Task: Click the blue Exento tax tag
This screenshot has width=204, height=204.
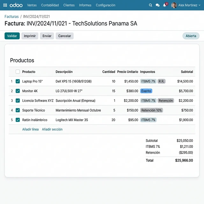Action: pyautogui.click(x=146, y=91)
